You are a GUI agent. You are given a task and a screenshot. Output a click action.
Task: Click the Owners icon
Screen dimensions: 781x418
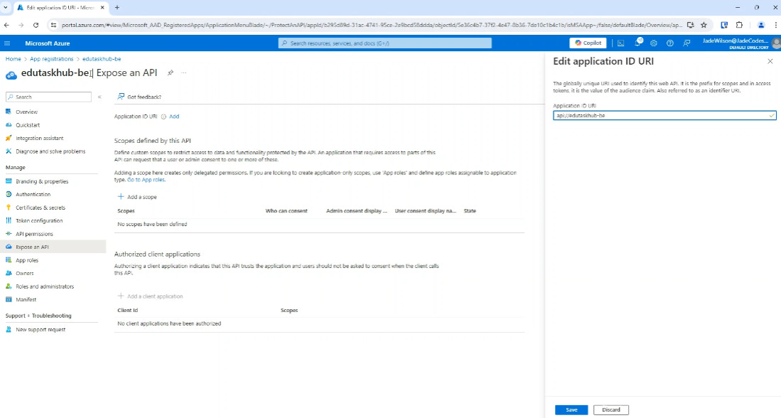click(x=9, y=273)
